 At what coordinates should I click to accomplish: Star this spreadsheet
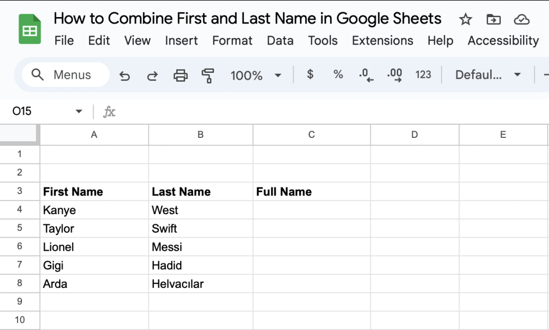click(x=465, y=20)
